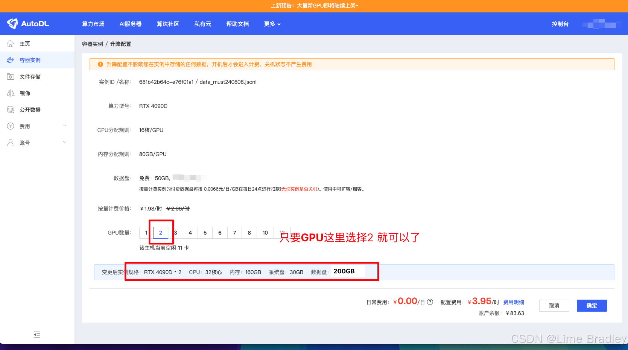Click the strikethrough ￥2.08/时 price
The width and height of the screenshot is (628, 350).
click(178, 209)
